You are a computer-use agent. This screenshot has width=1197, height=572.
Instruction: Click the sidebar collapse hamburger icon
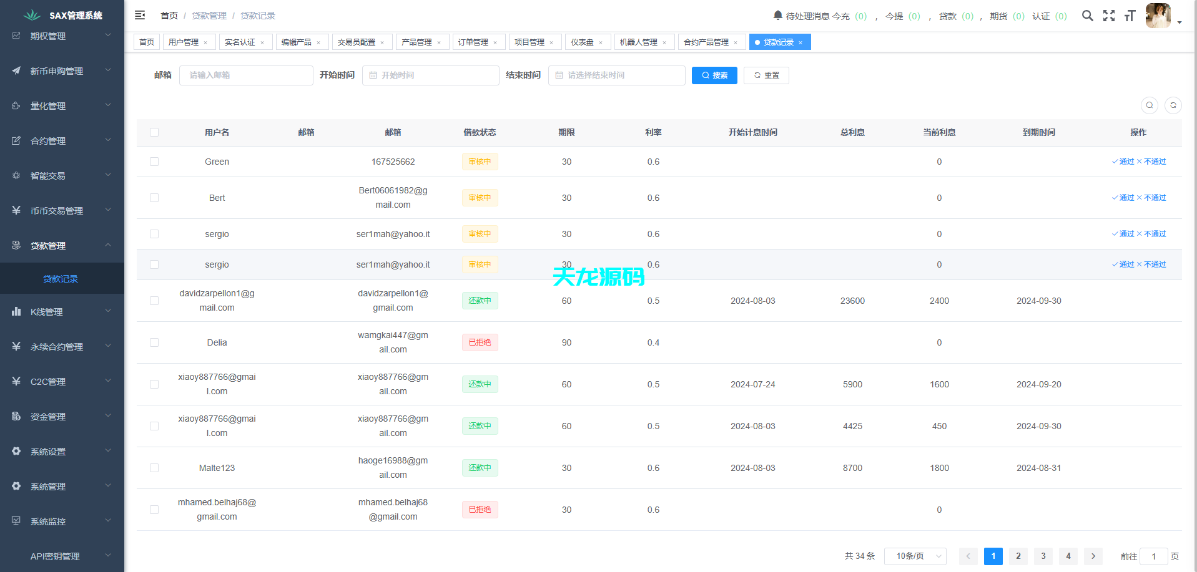[140, 14]
